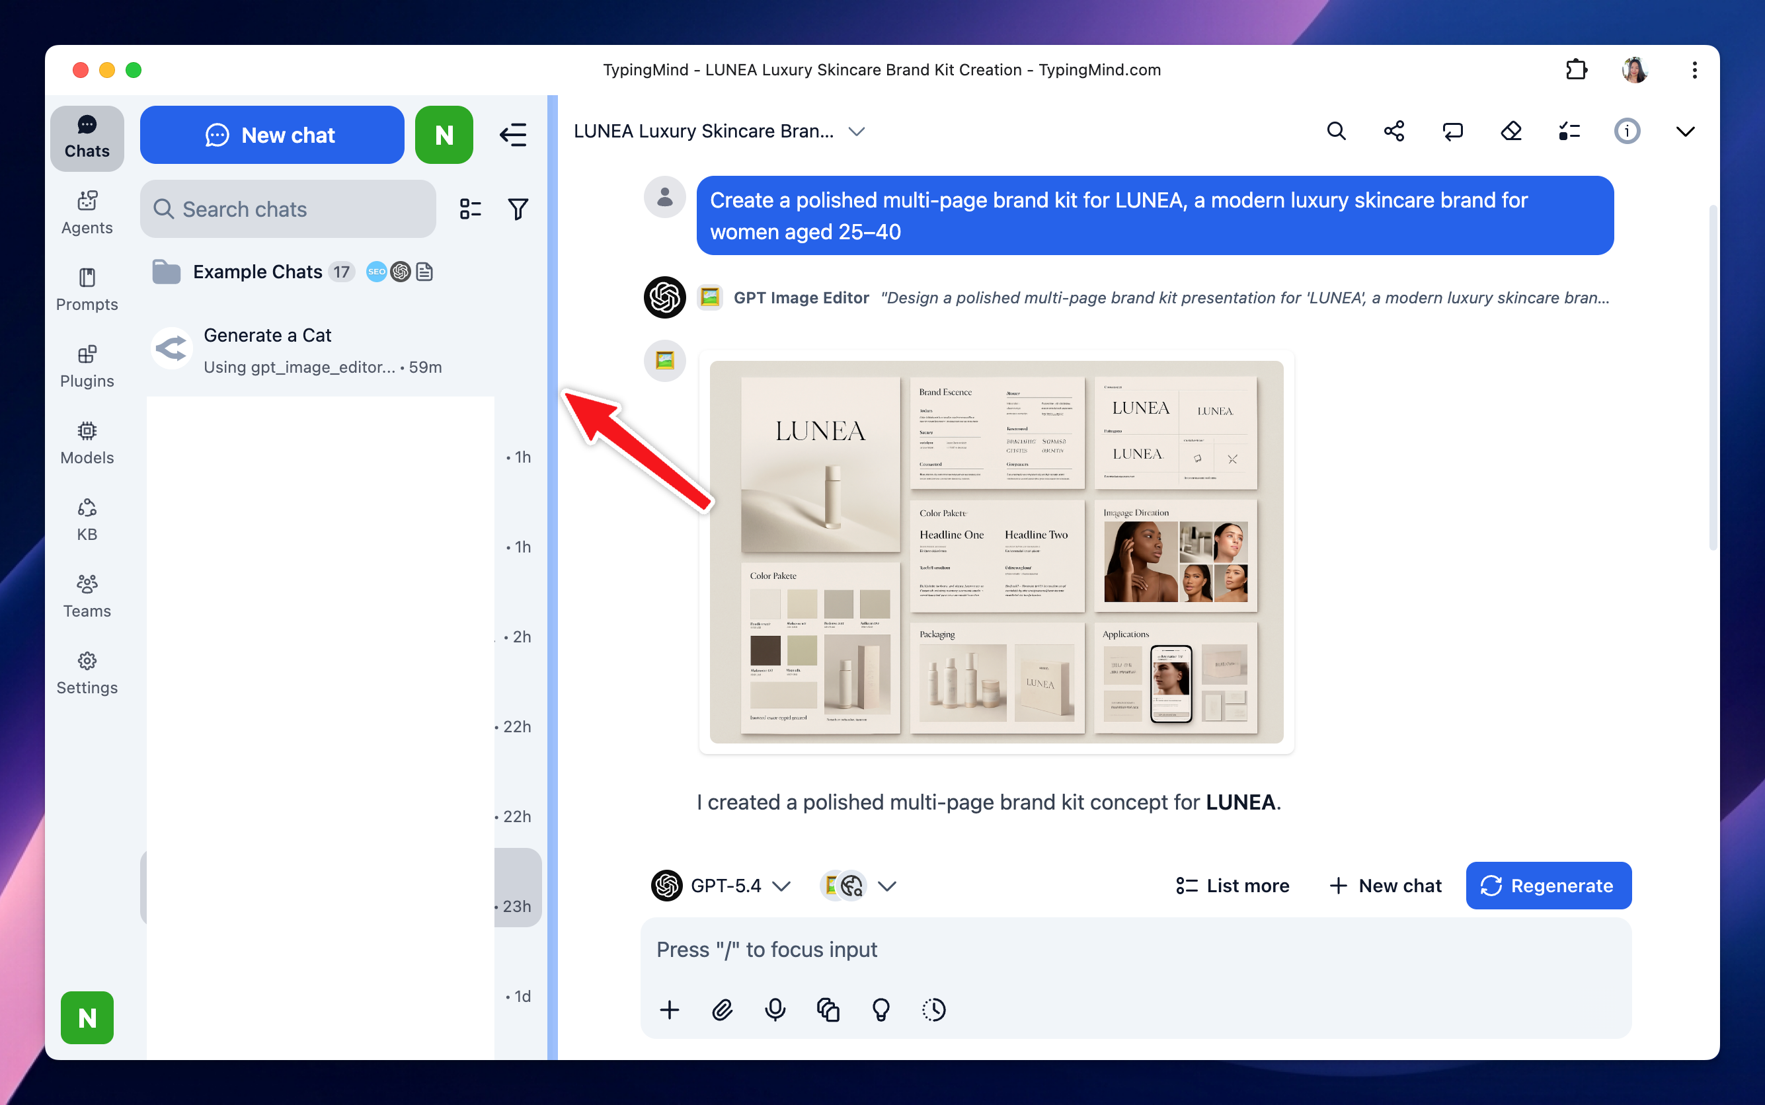
Task: Open the green N workspace avatar beside New chat
Action: pyautogui.click(x=444, y=135)
